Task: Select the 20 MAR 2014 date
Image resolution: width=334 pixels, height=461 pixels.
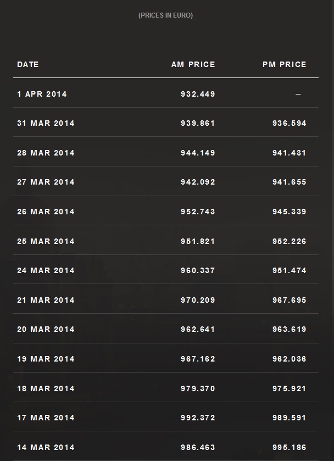Action: point(46,329)
